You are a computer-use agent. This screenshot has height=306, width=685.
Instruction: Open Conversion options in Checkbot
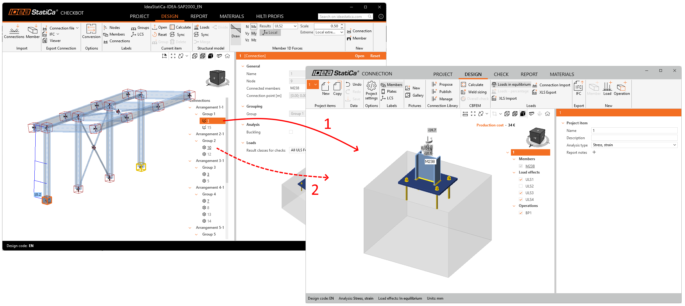pyautogui.click(x=91, y=32)
